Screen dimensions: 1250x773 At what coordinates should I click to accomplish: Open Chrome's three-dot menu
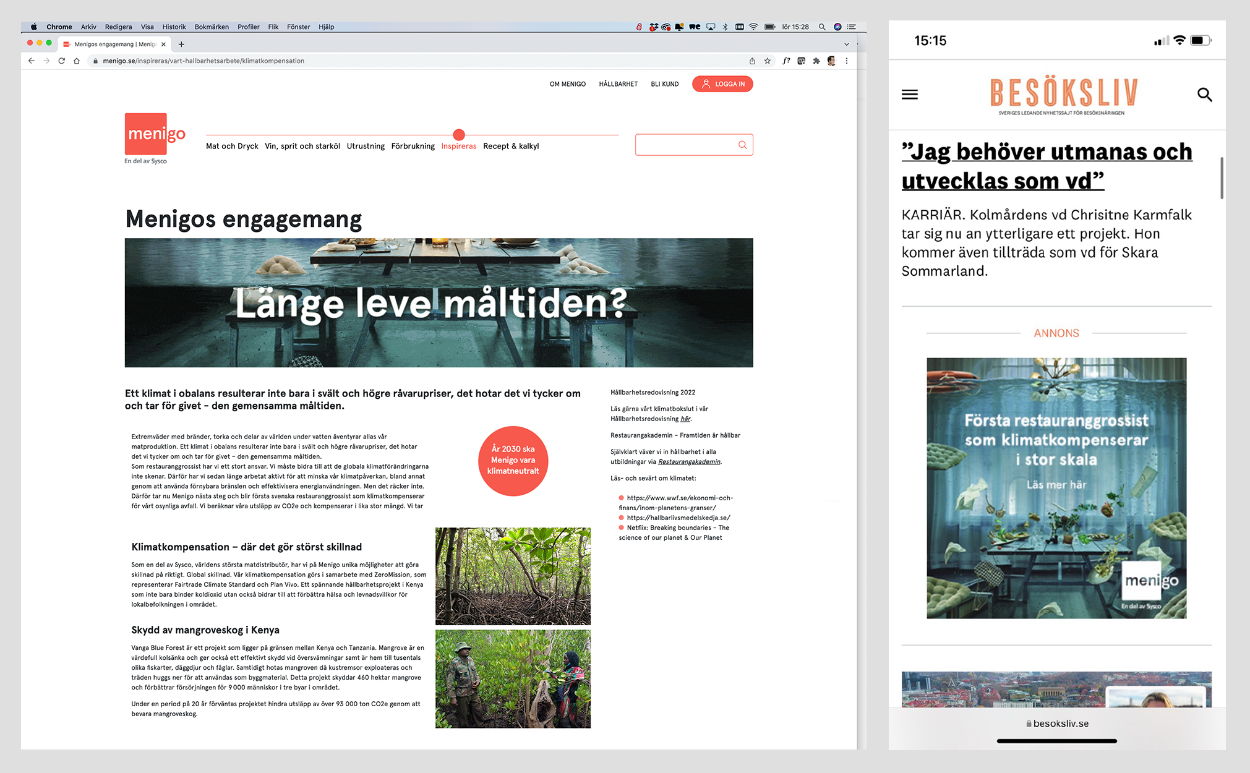point(847,61)
